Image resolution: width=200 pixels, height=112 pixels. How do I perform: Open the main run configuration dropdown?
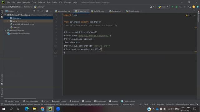coord(163,7)
